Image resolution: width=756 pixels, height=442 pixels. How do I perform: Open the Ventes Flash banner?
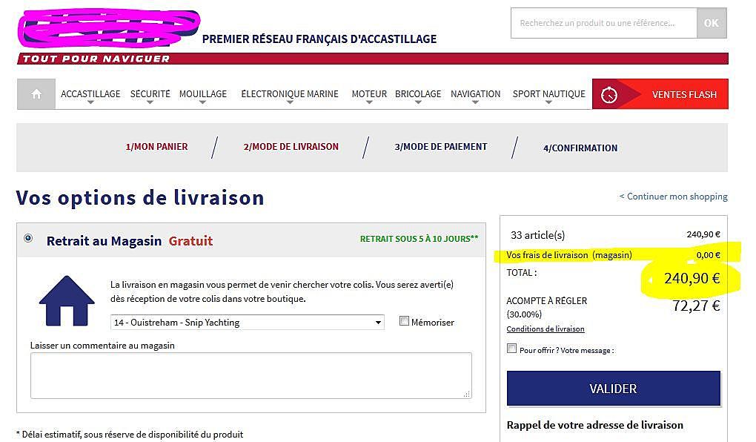tap(683, 95)
